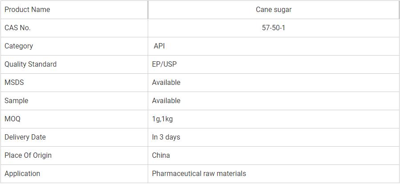Select the 'In 3 days' value

(x=166, y=137)
